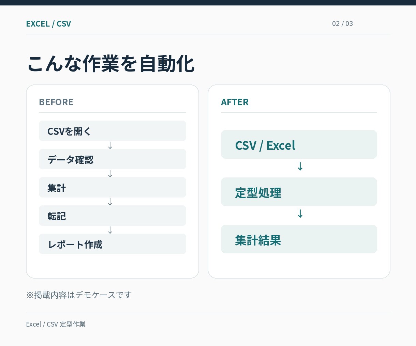This screenshot has width=416, height=346.
Task: Click the arrow below 定型処理 box
Action: point(300,214)
